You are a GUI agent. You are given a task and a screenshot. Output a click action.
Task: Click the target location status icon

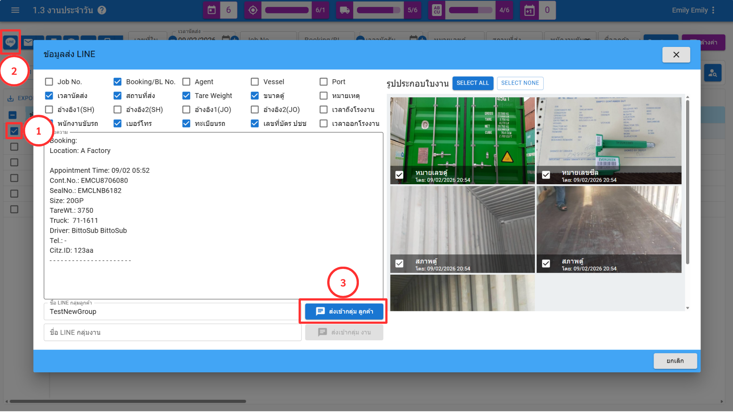[x=253, y=10]
